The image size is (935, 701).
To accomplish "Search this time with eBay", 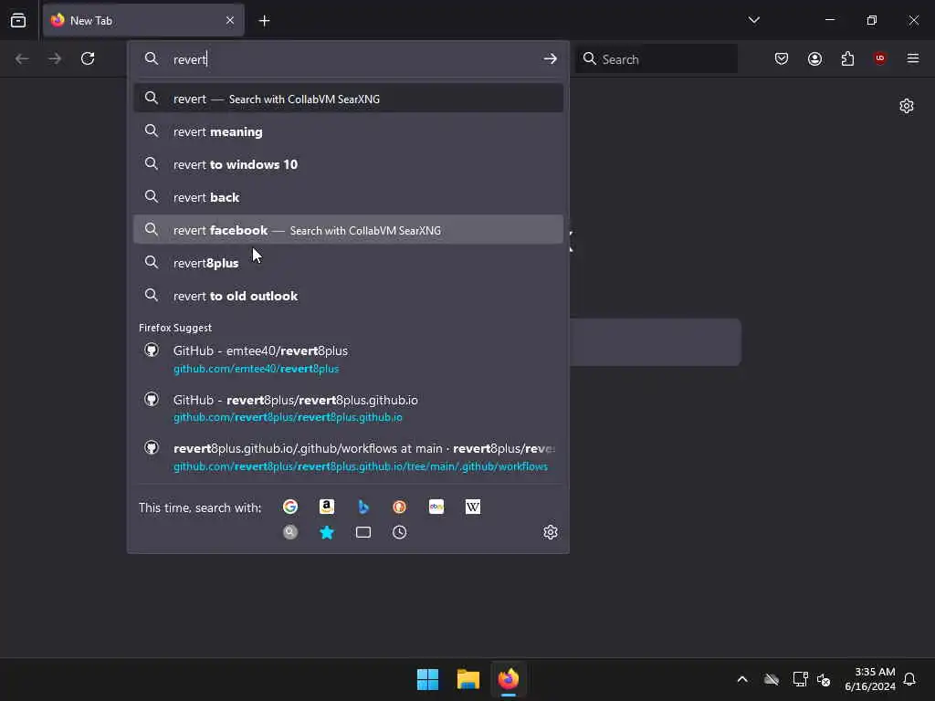I will (x=436, y=507).
